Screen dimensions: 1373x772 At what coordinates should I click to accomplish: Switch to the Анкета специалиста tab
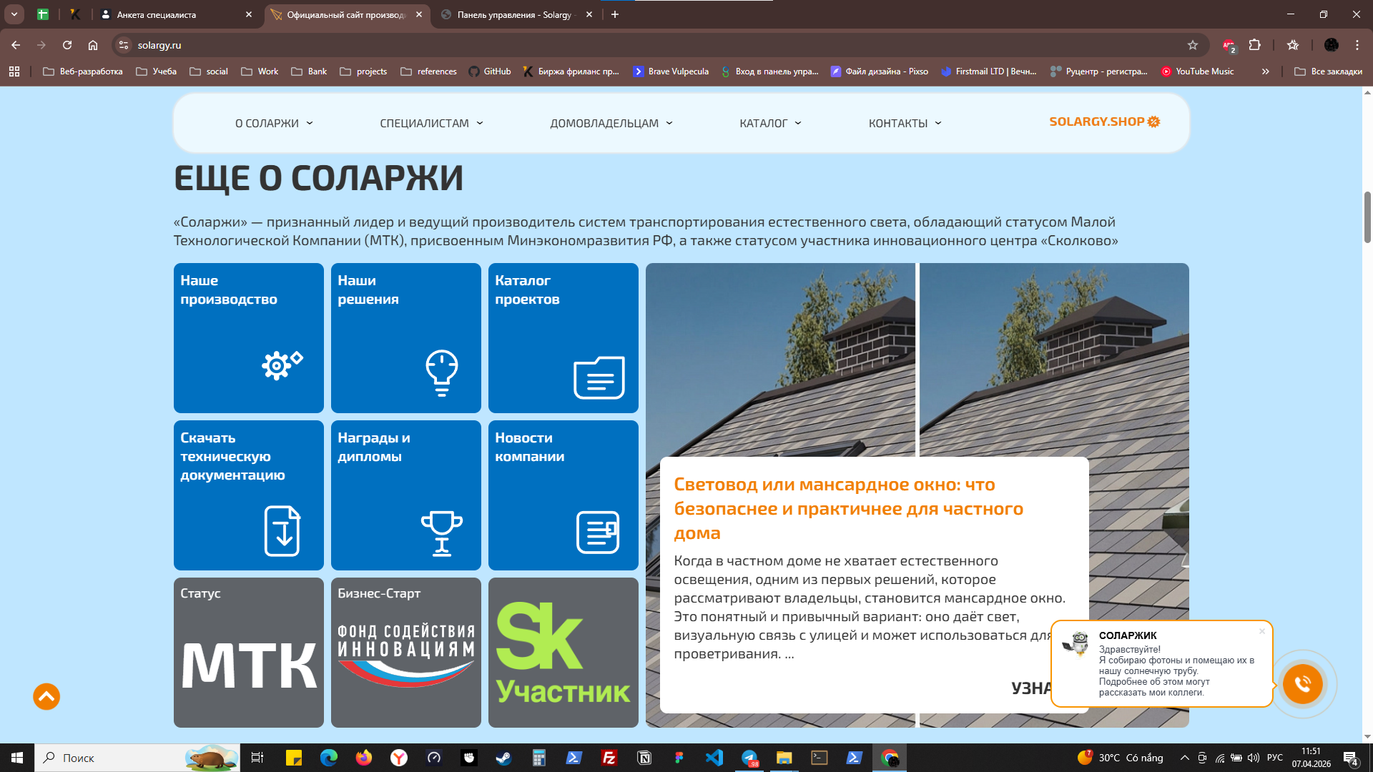(x=168, y=14)
